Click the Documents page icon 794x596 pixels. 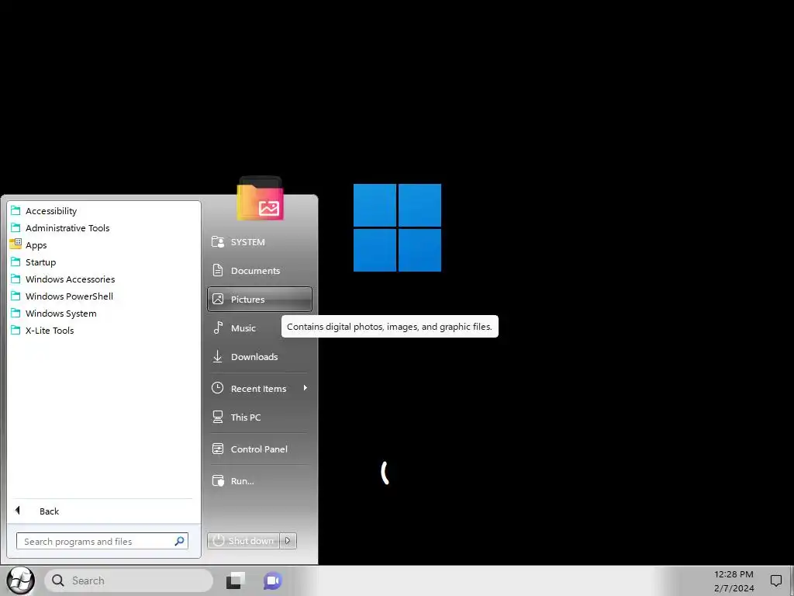(218, 270)
